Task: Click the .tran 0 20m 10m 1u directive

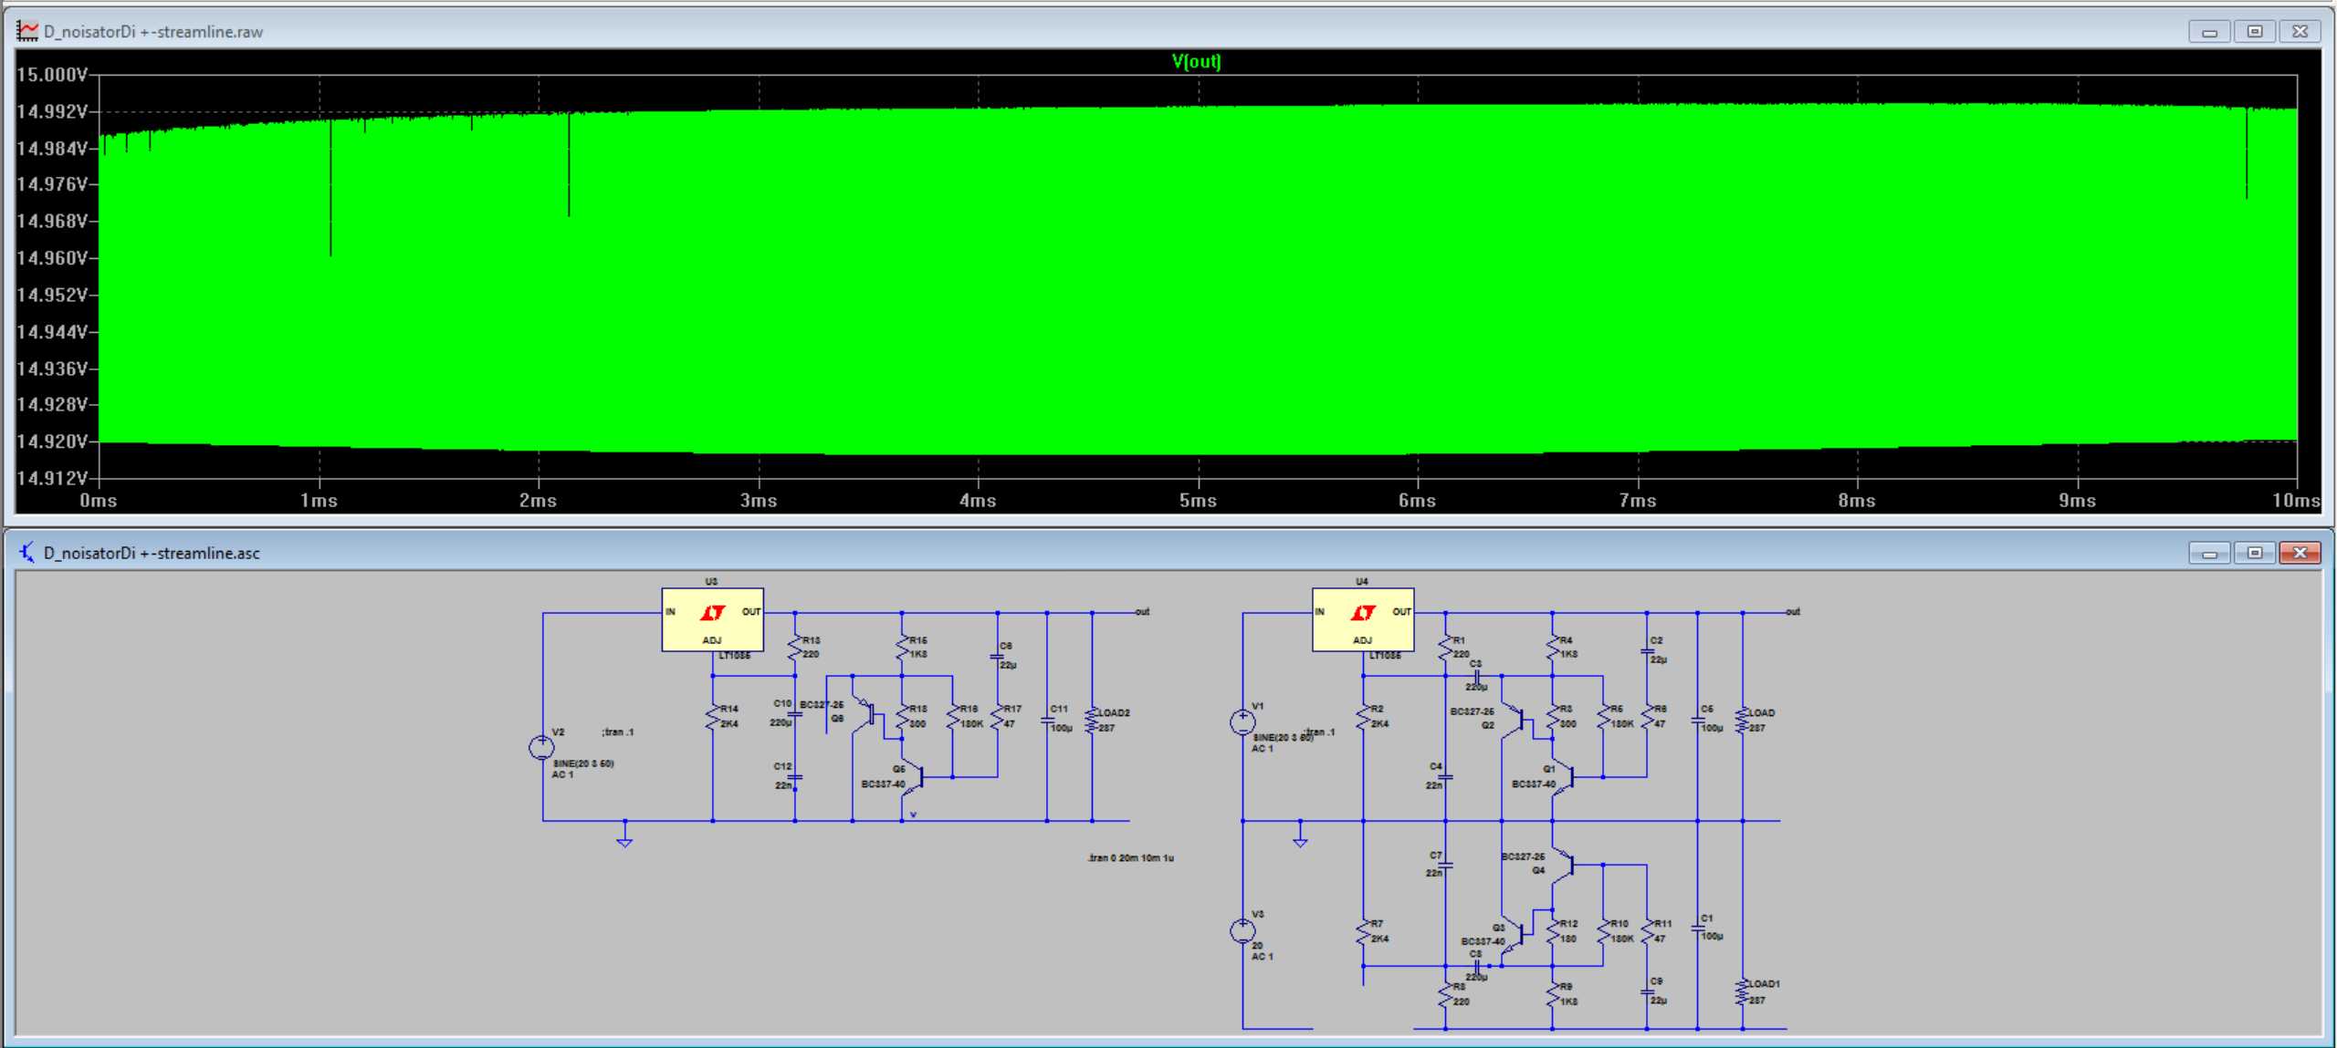Action: [1130, 858]
